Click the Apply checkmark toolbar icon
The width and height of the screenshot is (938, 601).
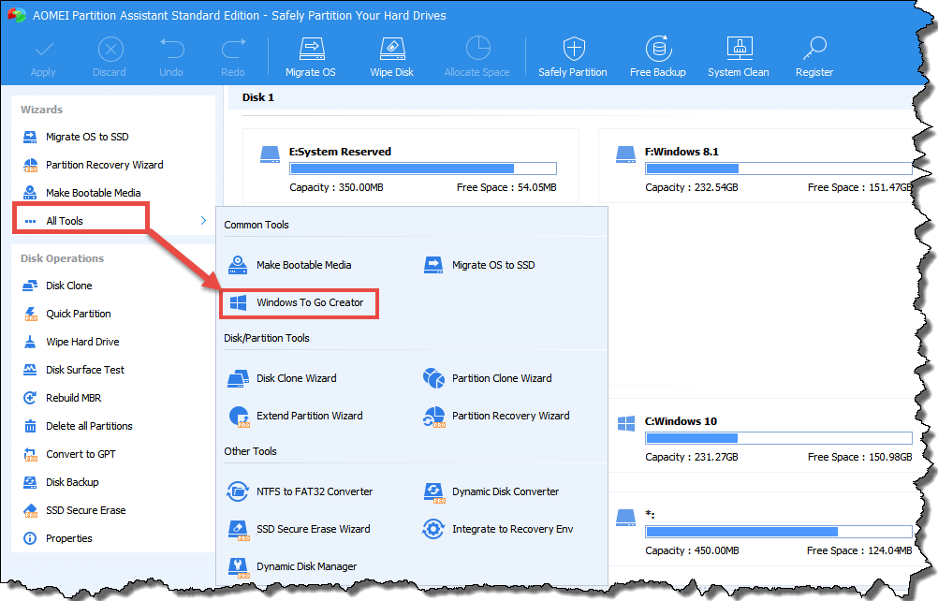(44, 50)
